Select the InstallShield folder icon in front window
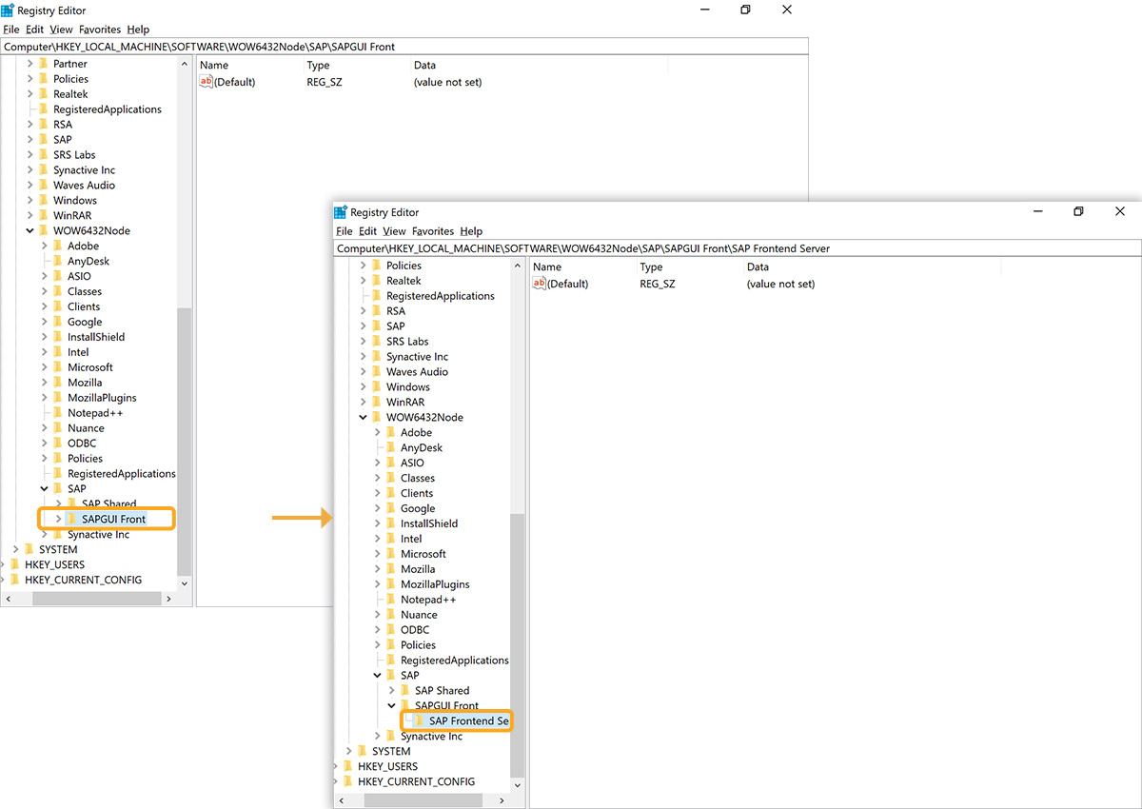1142x809 pixels. click(x=390, y=523)
